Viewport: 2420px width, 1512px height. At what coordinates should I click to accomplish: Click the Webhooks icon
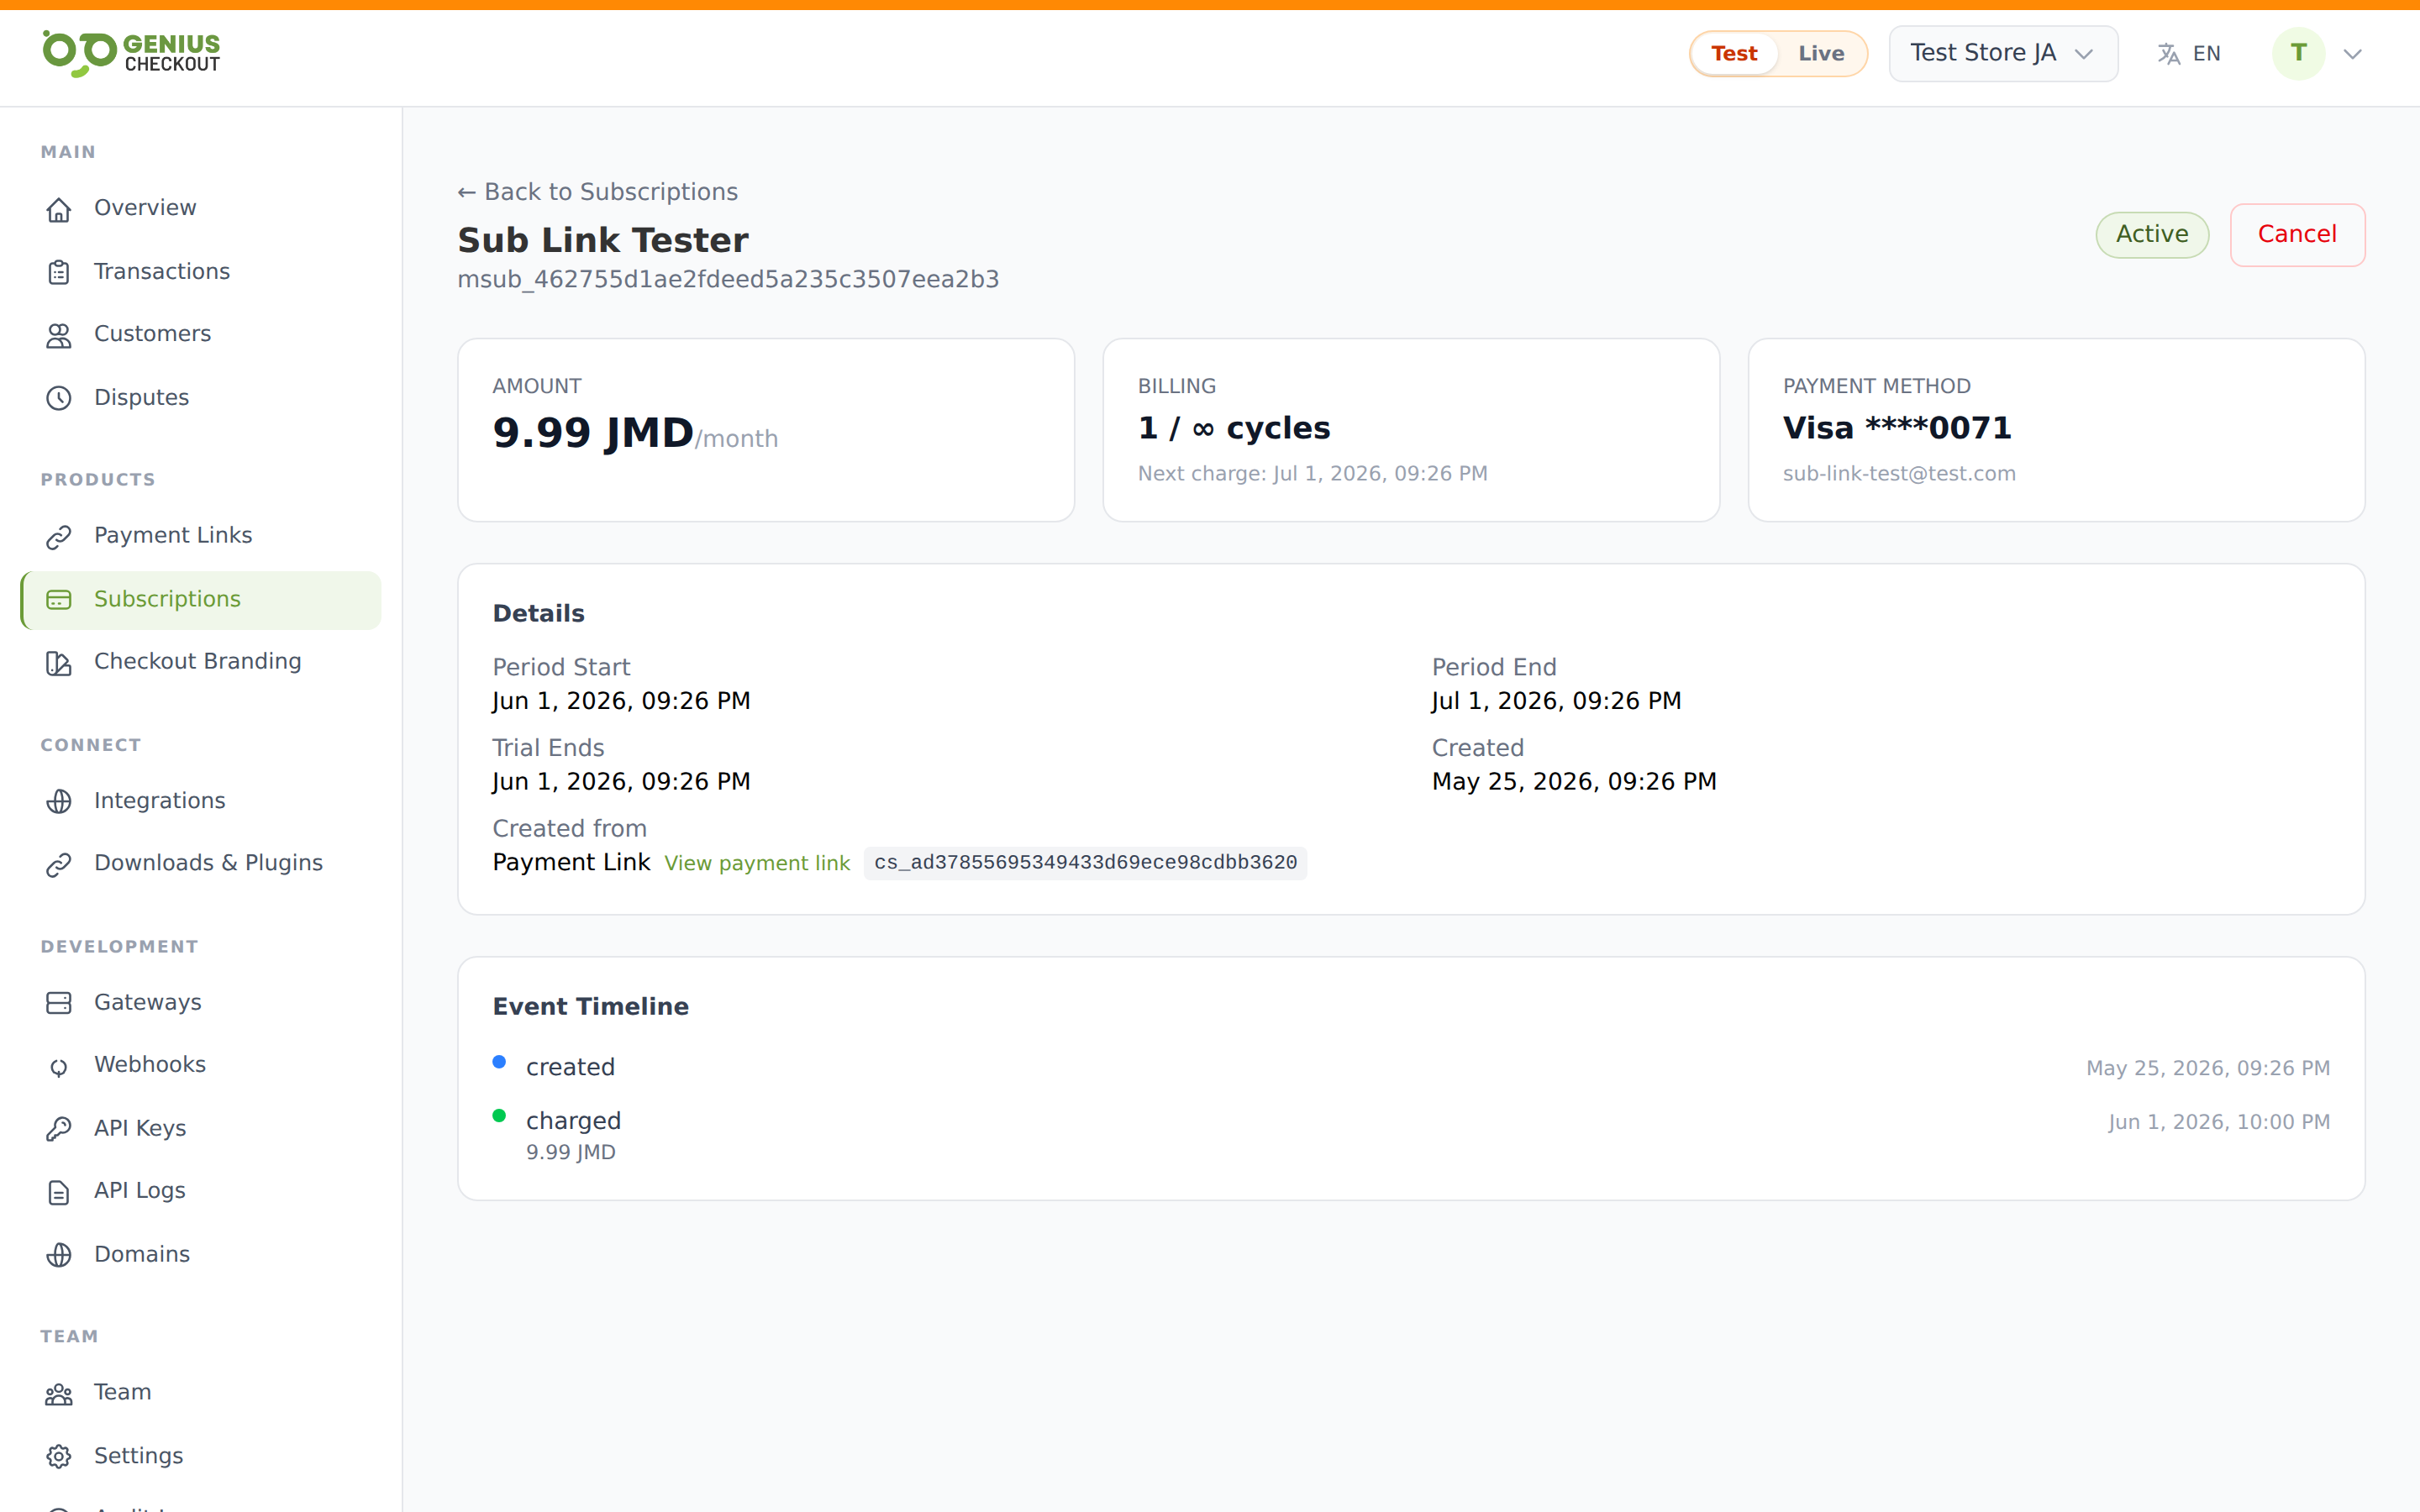[x=59, y=1066]
